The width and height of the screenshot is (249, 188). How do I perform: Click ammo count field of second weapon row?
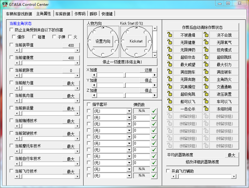142,118
